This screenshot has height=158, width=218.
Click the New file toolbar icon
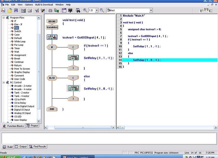click(3, 10)
